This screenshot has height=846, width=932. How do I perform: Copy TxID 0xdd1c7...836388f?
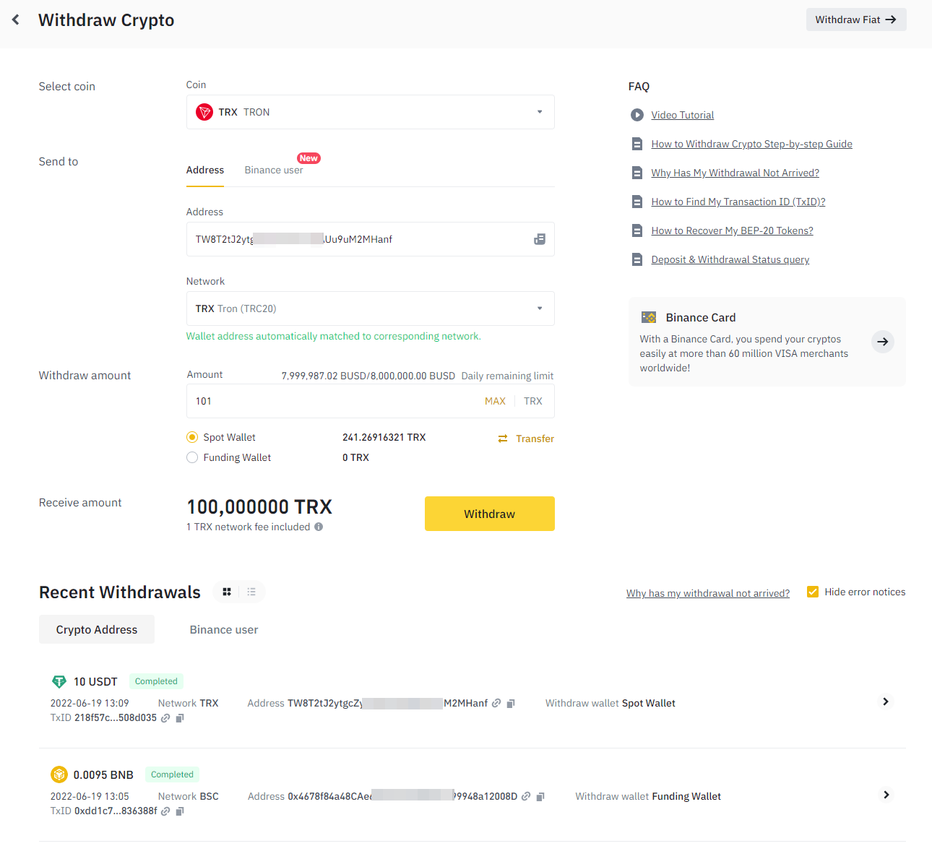click(x=180, y=811)
